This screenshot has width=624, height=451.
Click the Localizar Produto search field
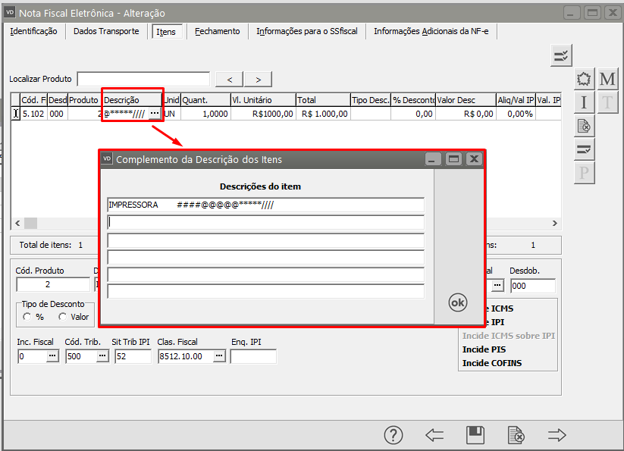coord(143,80)
